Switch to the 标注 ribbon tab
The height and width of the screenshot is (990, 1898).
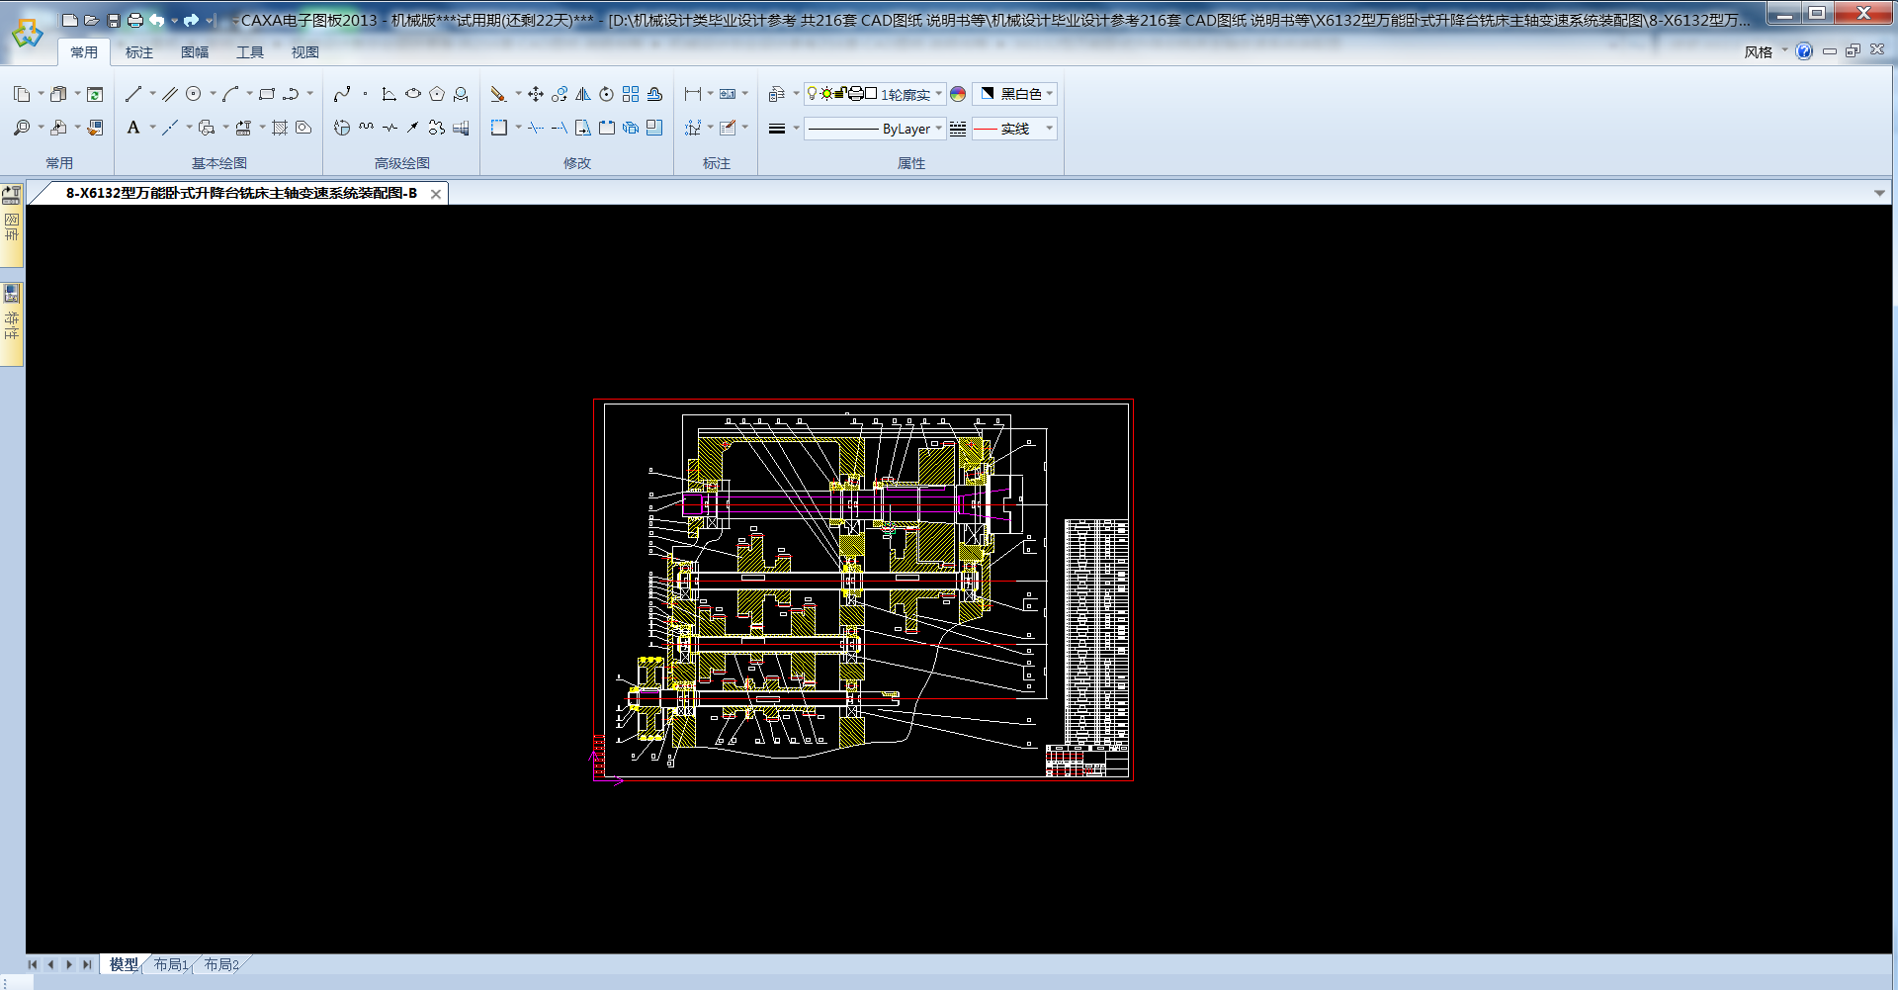click(x=139, y=52)
